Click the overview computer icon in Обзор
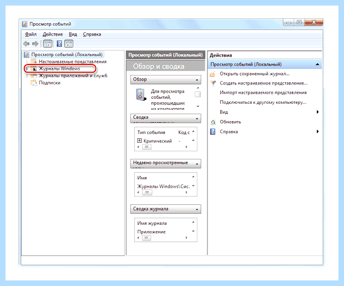The image size is (344, 286). pos(141,94)
